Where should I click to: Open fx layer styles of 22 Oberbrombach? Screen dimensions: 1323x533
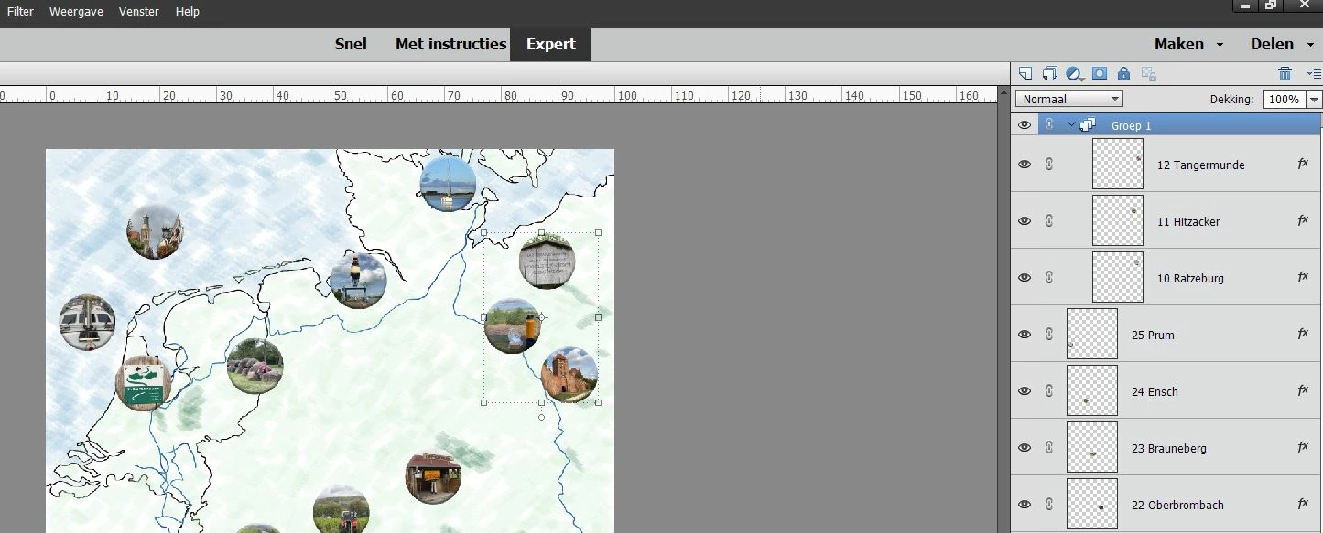(1303, 504)
